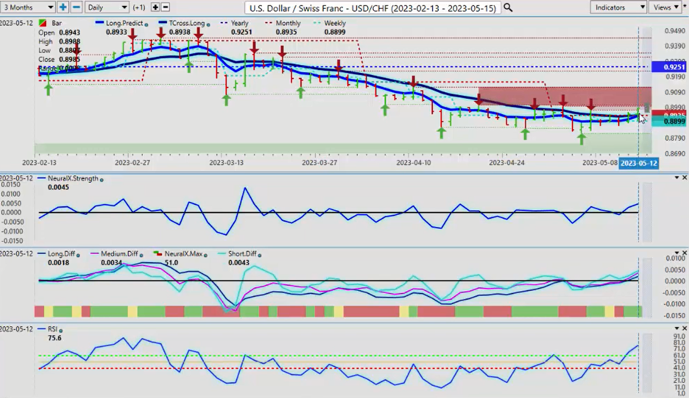689x398 pixels.
Task: Close the NeuralX.Strength panel
Action: point(685,178)
